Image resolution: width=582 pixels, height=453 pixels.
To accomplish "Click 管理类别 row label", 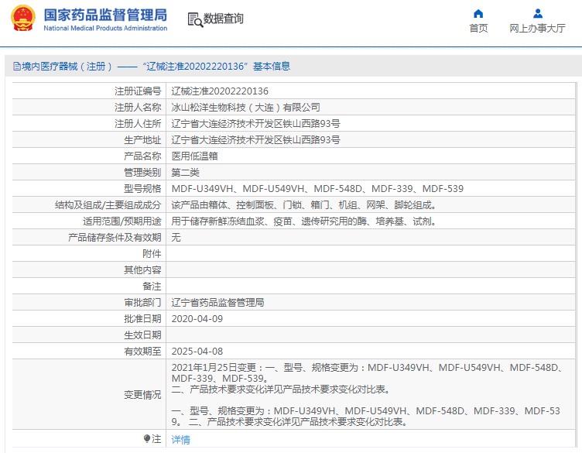I will (x=142, y=172).
